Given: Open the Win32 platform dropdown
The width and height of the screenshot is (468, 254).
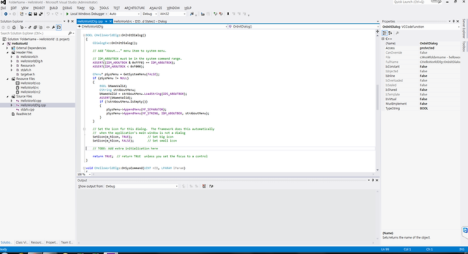Looking at the screenshot, I should (172, 14).
